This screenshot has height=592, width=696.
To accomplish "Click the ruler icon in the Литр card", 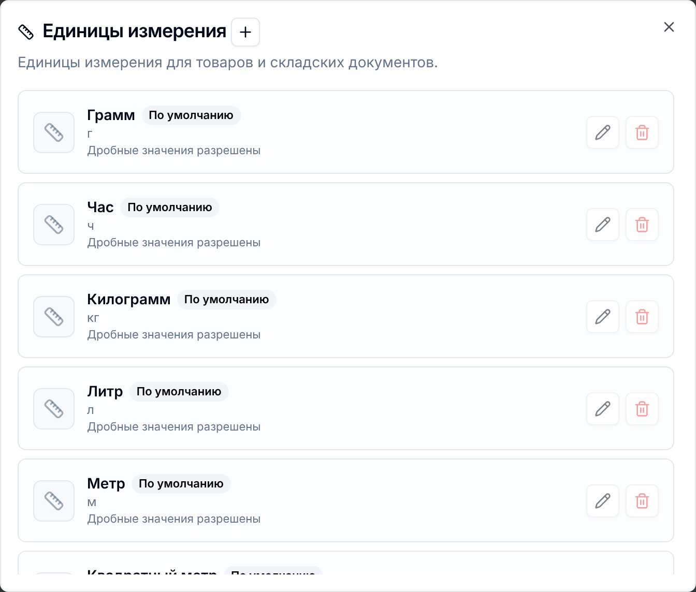I will [x=54, y=409].
